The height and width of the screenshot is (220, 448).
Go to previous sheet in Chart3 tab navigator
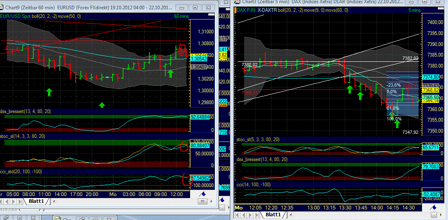pos(244,215)
